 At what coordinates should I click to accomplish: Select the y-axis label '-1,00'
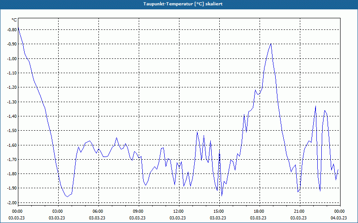tap(12, 58)
